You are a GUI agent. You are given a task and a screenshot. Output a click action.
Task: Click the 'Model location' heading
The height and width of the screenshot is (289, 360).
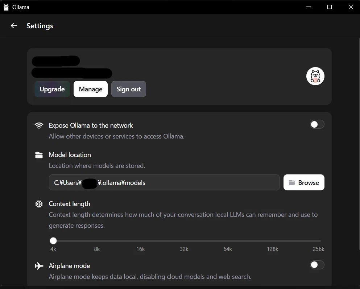pos(70,155)
